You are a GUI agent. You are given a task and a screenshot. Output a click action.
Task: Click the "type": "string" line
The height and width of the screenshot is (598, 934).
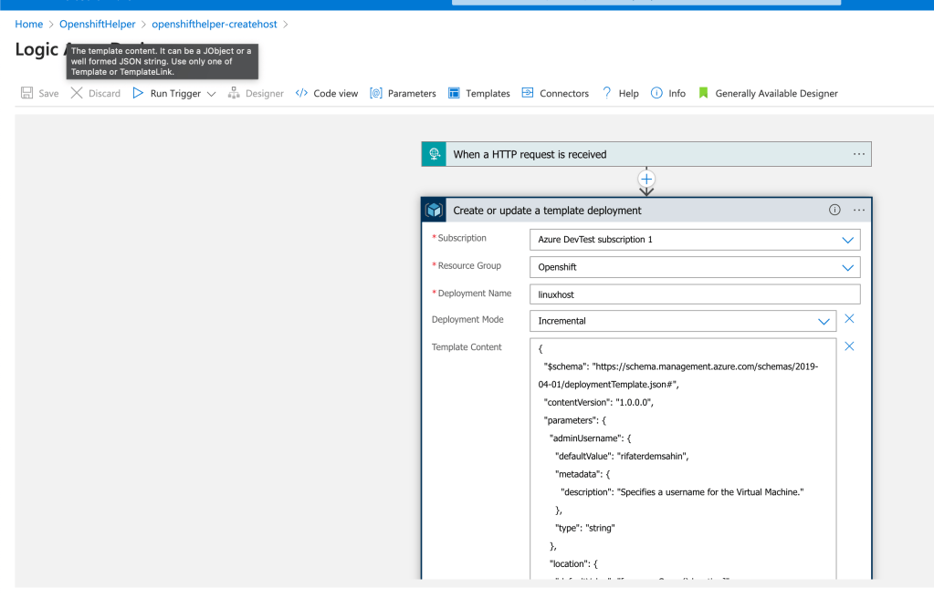point(585,528)
